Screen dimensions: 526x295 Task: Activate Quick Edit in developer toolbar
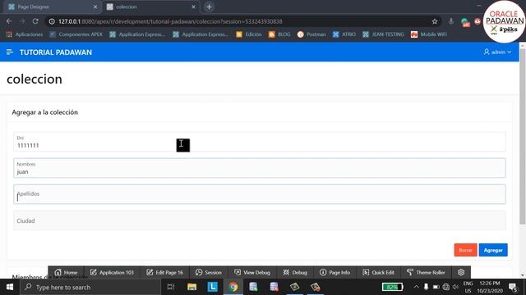point(378,272)
